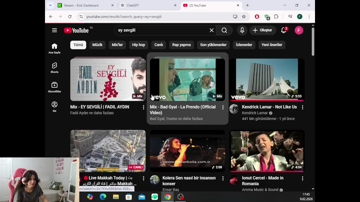Screen dimensions: 360x202
Task: Select the Rap yapma filter chip
Action: click(x=181, y=45)
